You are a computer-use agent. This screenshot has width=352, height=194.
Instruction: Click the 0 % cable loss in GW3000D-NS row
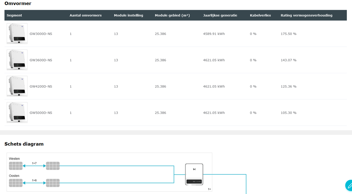(x=253, y=34)
